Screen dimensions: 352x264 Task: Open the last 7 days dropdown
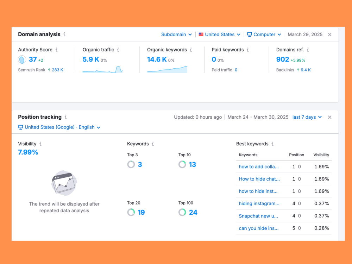tap(307, 117)
